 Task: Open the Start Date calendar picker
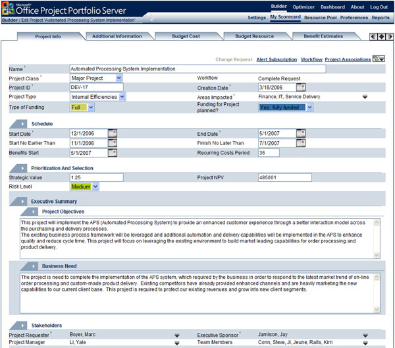(x=112, y=134)
